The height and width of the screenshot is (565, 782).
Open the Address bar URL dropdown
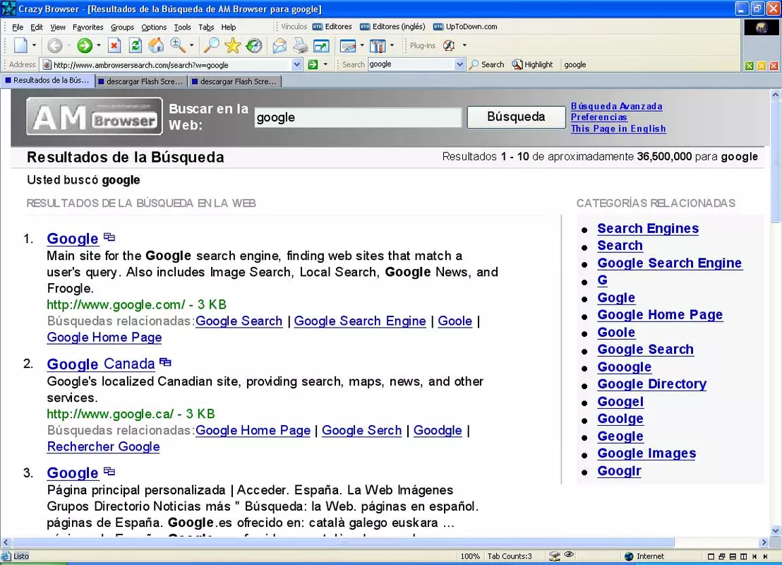296,64
